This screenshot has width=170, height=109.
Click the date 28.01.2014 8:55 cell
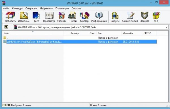131,42
